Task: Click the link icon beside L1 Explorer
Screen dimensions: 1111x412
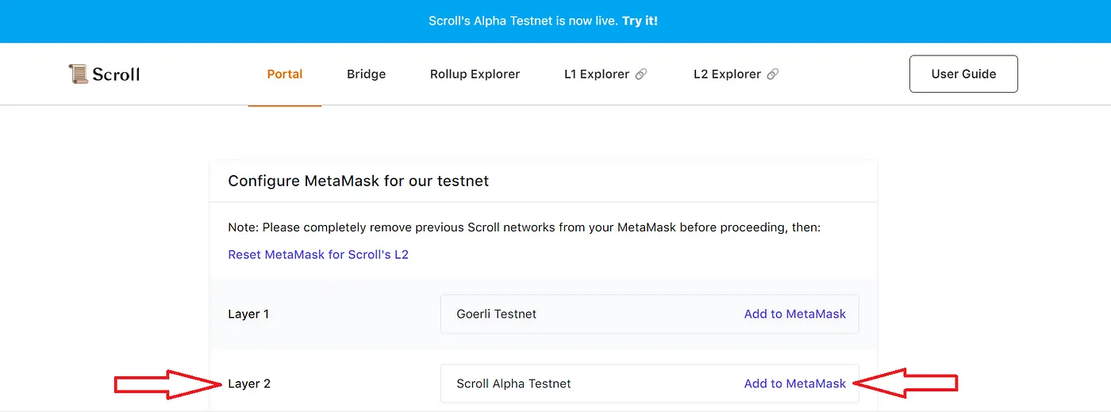Action: [x=641, y=74]
